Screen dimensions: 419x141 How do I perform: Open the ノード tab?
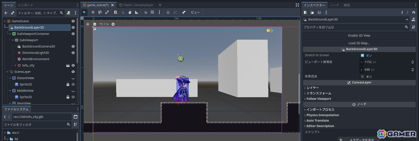334,5
